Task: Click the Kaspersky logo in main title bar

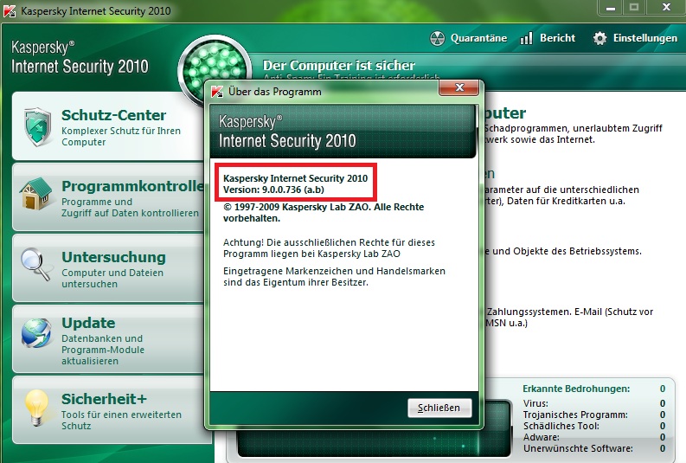Action: point(10,11)
